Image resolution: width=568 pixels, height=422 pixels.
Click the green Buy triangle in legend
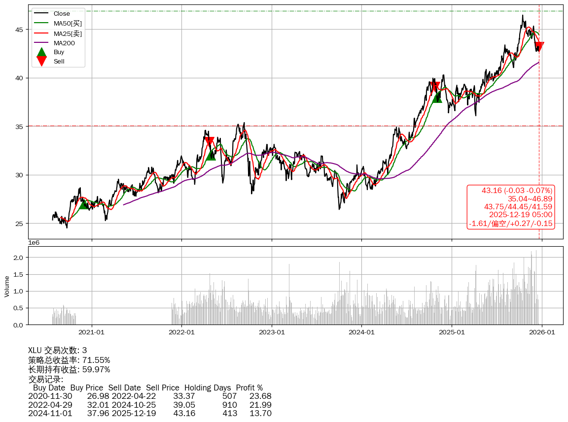(42, 52)
